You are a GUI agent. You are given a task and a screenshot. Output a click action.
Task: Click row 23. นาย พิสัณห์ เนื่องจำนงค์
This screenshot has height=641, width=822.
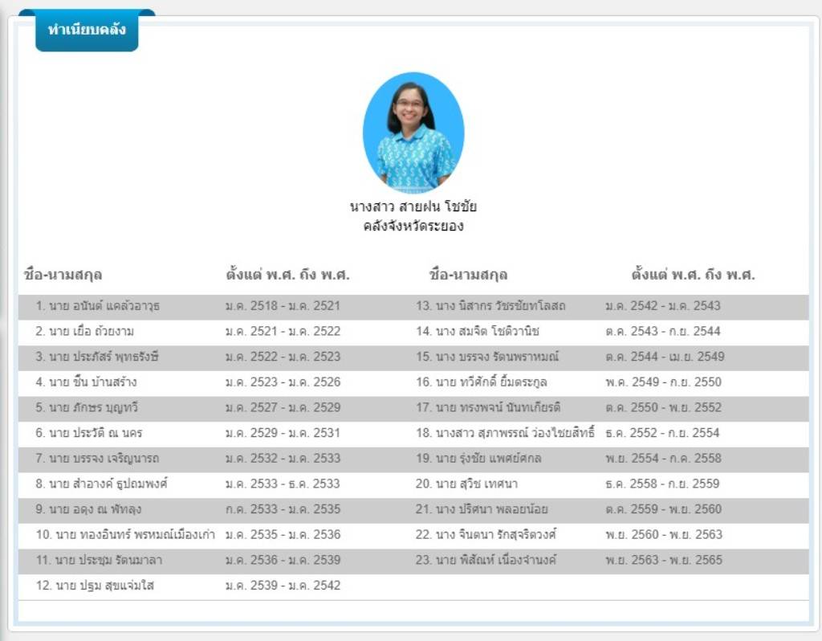(486, 560)
